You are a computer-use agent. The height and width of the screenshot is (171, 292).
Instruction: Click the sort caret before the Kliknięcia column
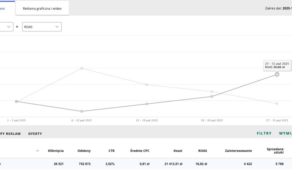(x=37, y=151)
